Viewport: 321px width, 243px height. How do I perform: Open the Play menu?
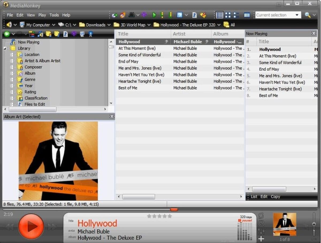coord(42,15)
